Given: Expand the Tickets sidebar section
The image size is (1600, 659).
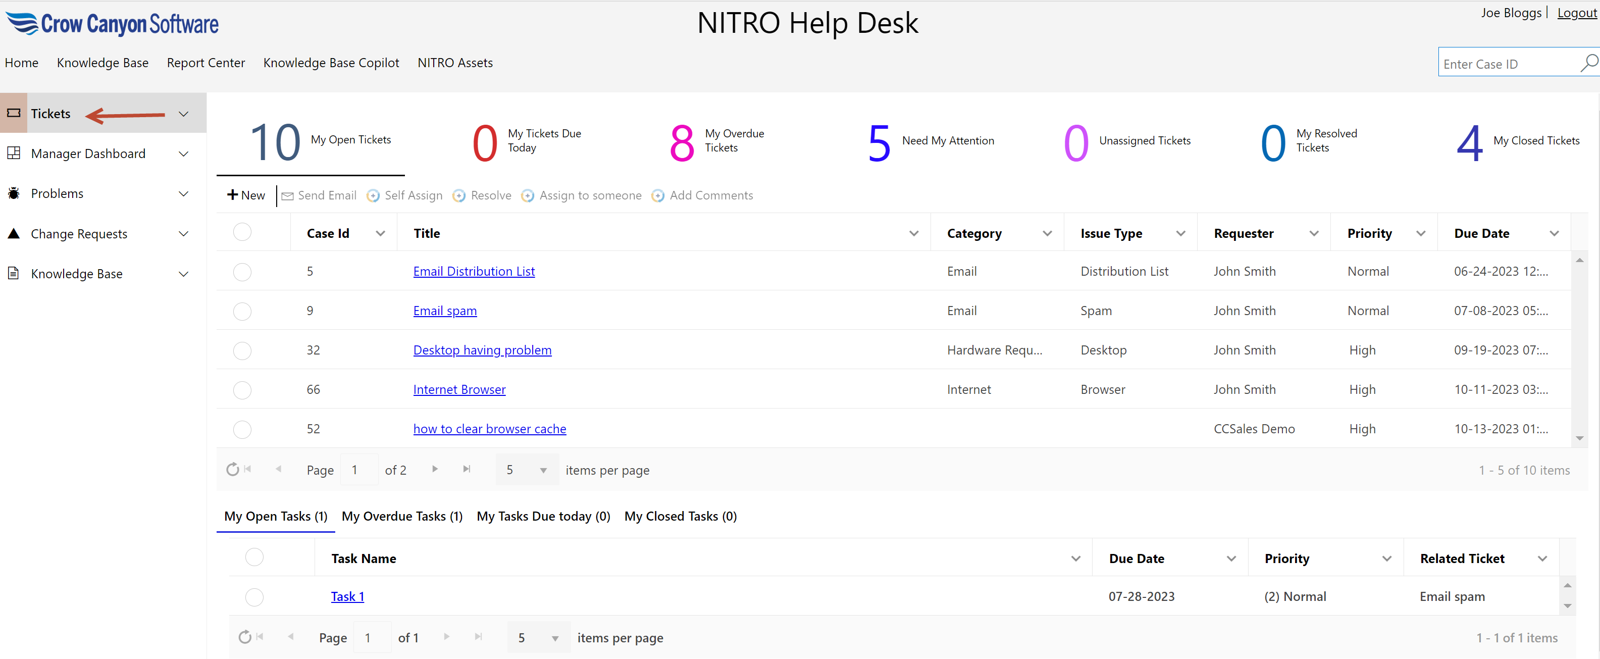Looking at the screenshot, I should coord(184,114).
